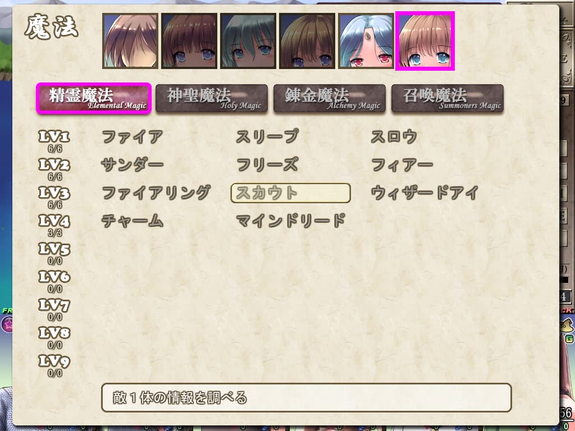Image resolution: width=575 pixels, height=431 pixels.
Task: Switch to 召喚魔法 Summoners Magic tab
Action: (x=448, y=99)
